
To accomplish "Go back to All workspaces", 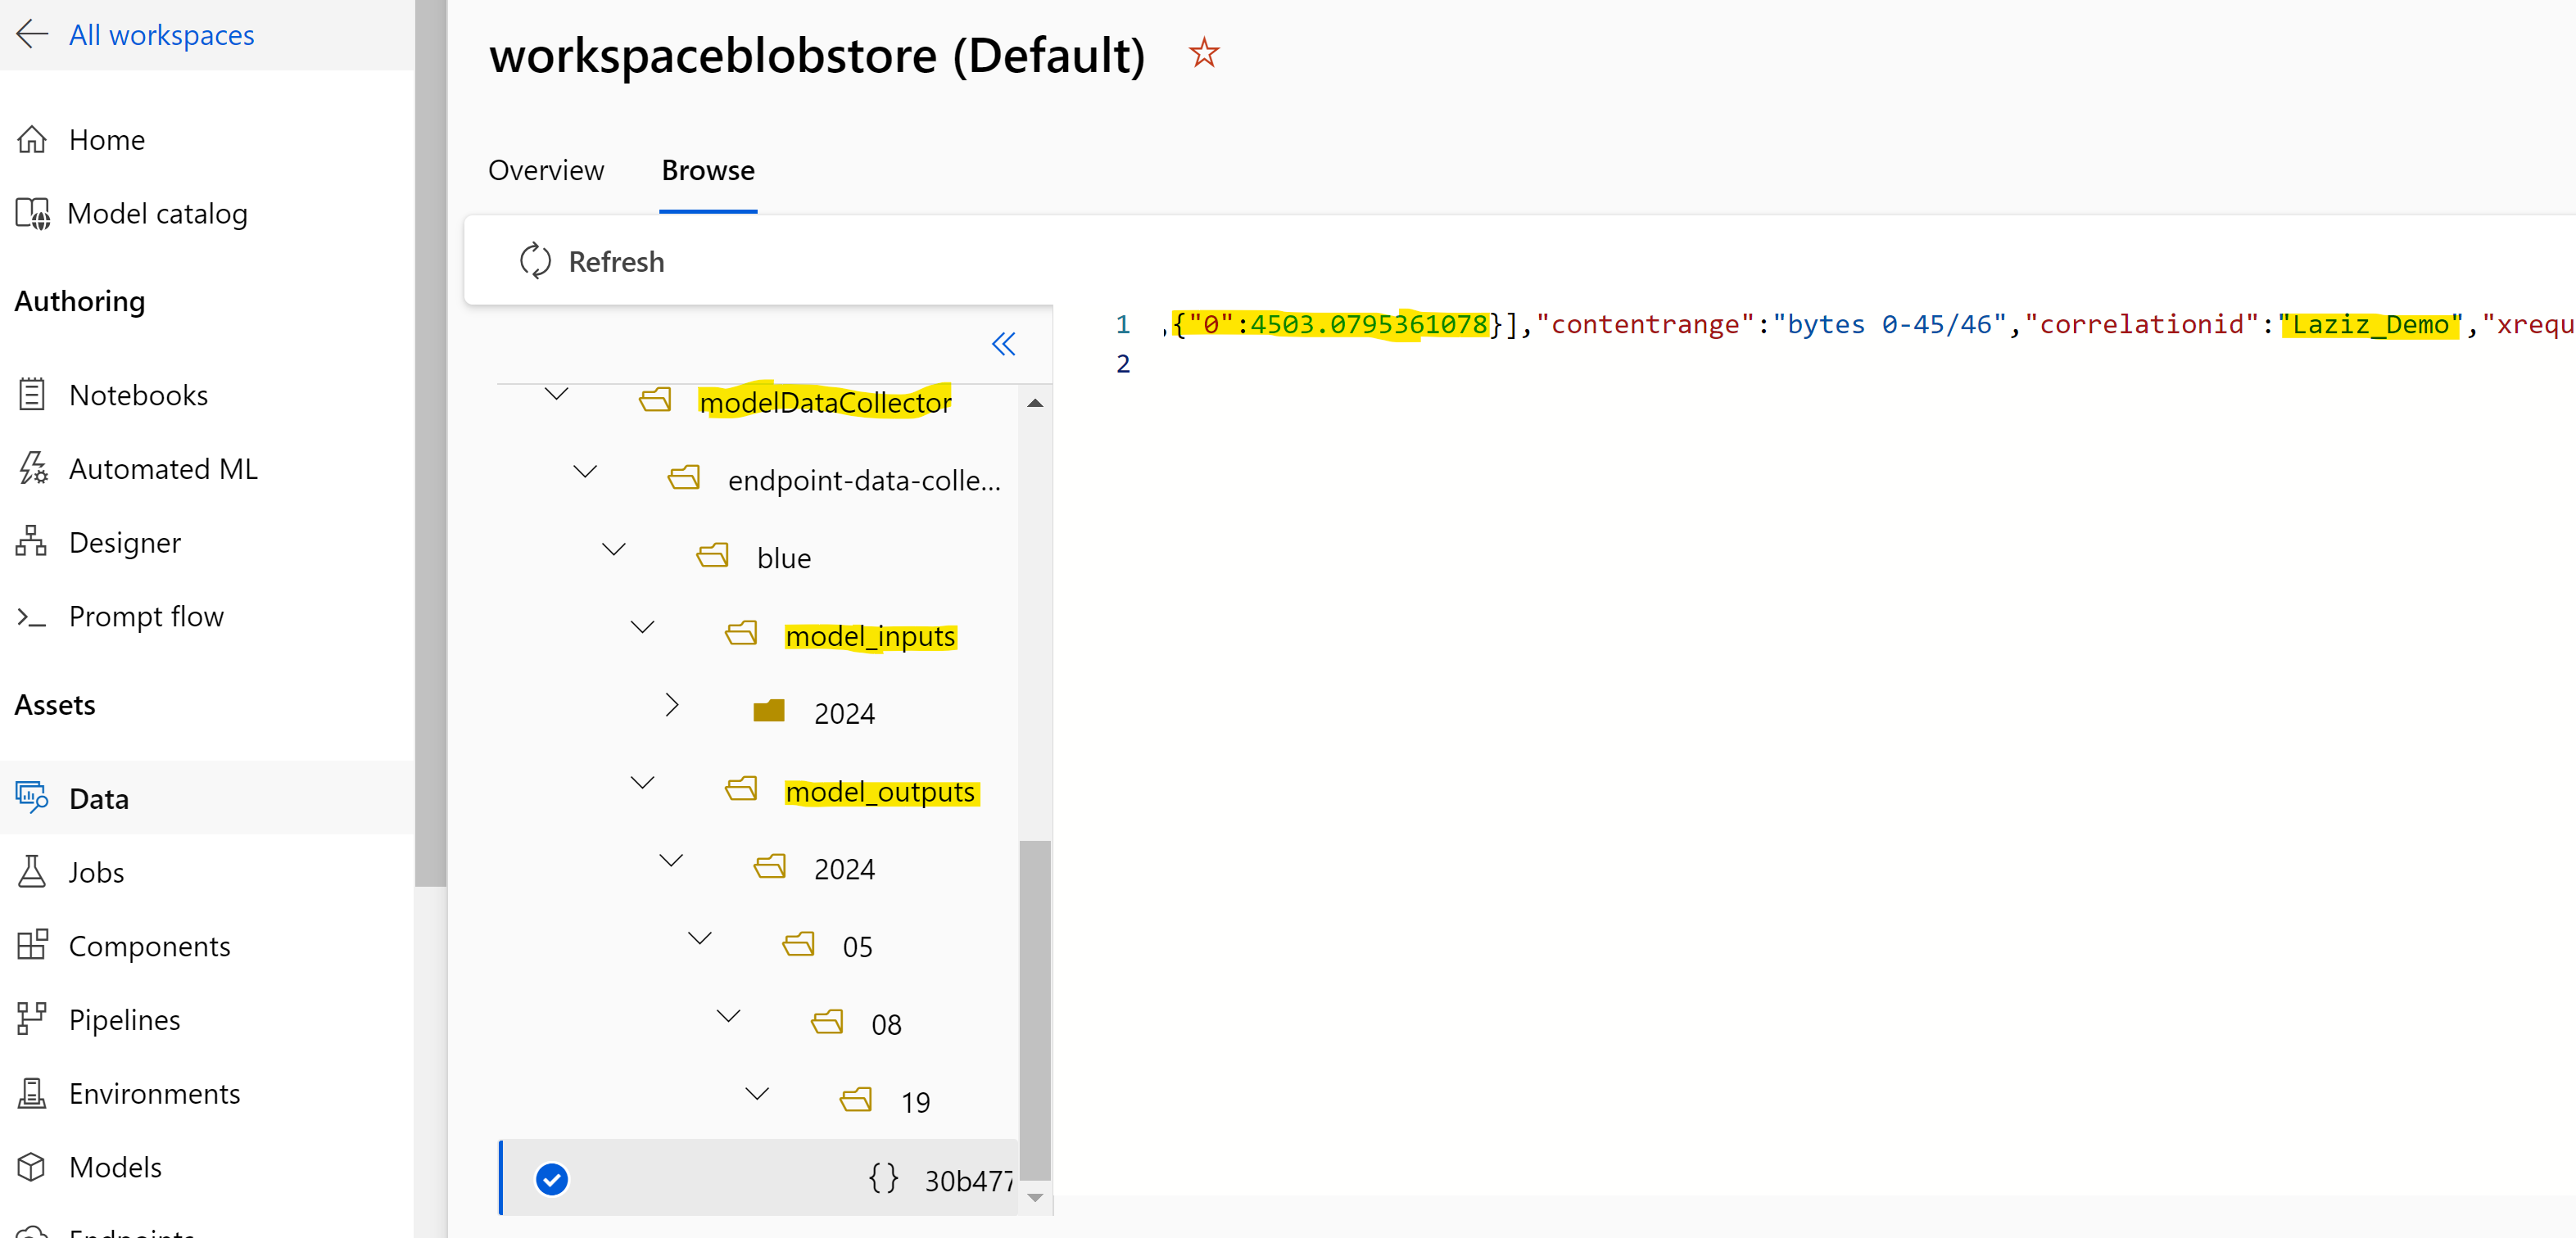I will coord(160,35).
